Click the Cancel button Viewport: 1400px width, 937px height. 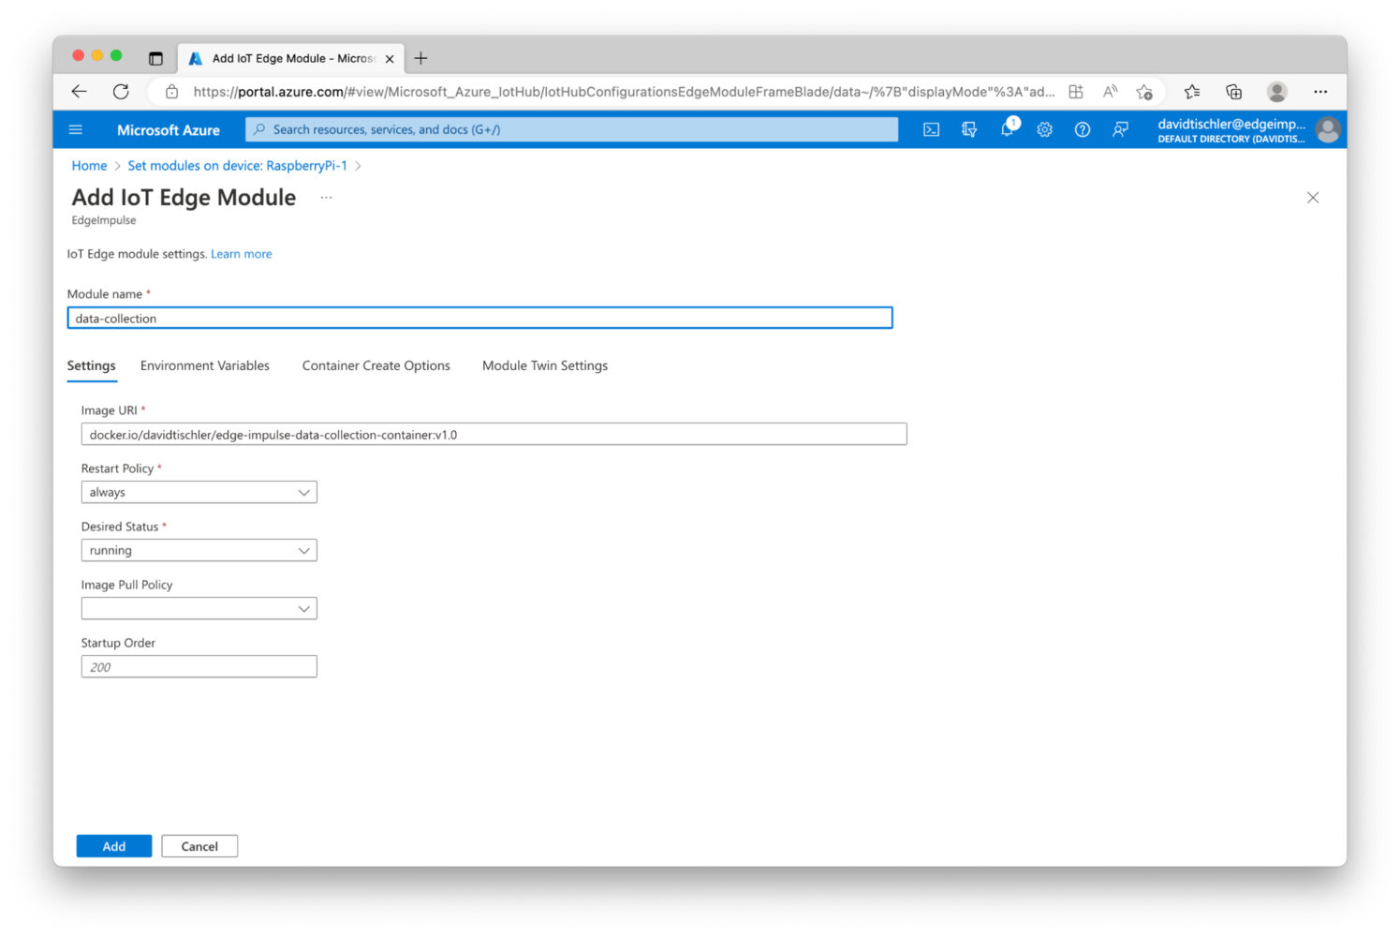(x=199, y=846)
